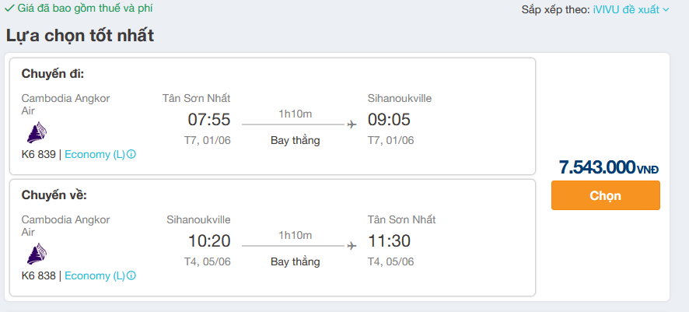Select the Chuyến đi flight card
Screen dimensions: 689x312
pyautogui.click(x=272, y=117)
